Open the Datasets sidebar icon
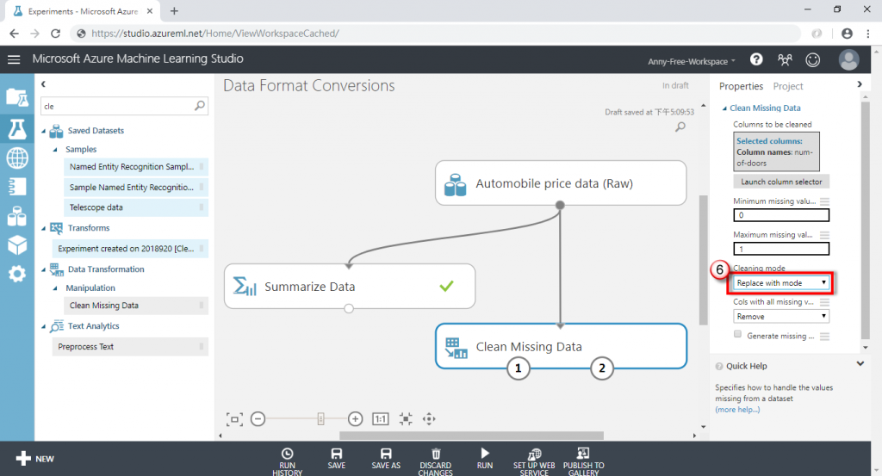The width and height of the screenshot is (882, 476). click(17, 216)
